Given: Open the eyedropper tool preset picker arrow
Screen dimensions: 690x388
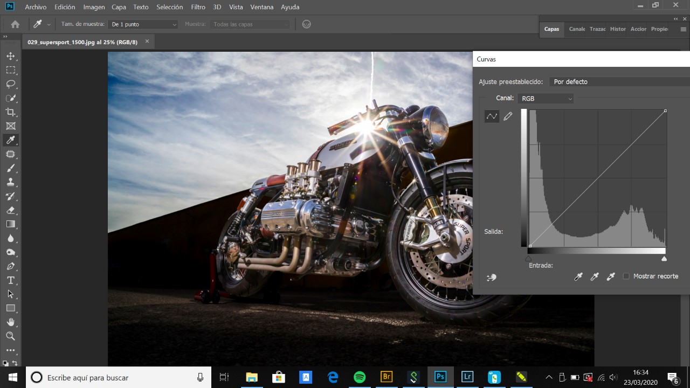Looking at the screenshot, I should tap(49, 24).
